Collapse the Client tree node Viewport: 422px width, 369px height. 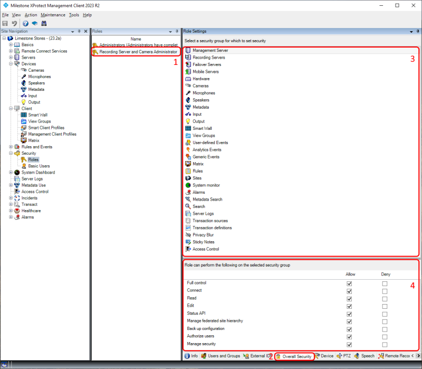(x=11, y=108)
